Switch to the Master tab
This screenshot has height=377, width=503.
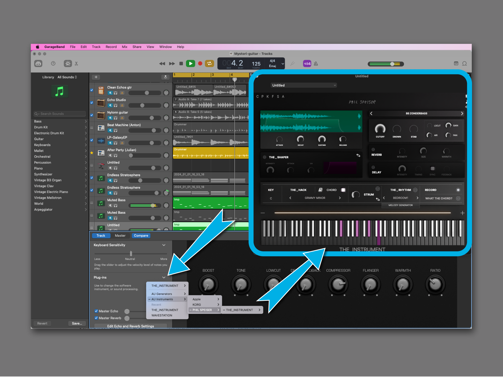point(120,235)
